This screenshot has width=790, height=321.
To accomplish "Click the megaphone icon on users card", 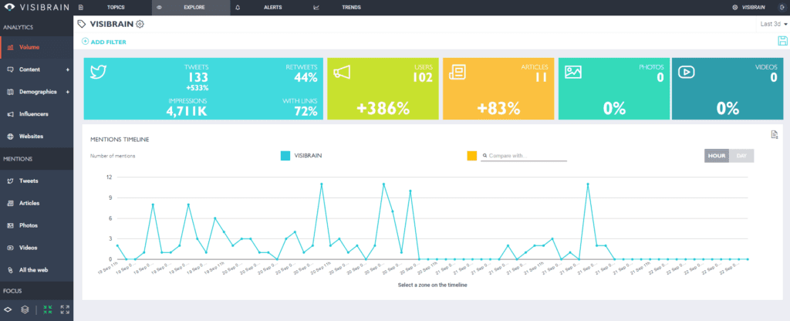I will (x=342, y=73).
